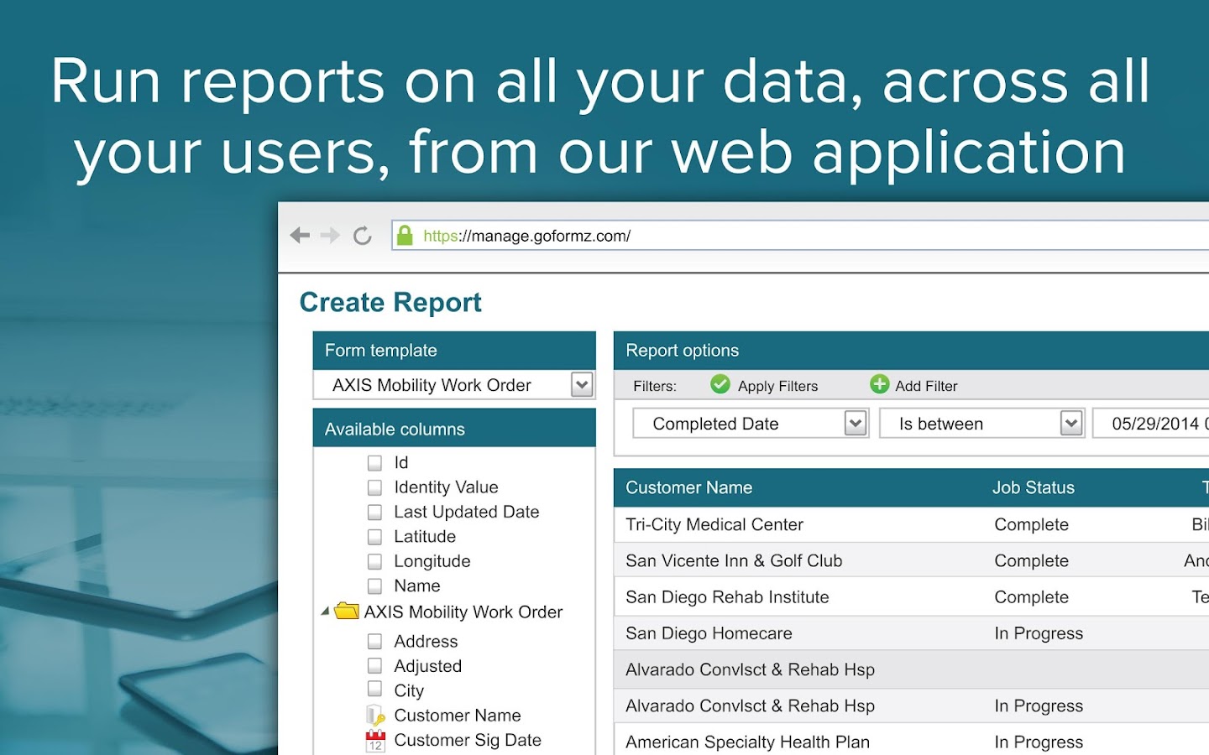Click the Apply Filters link

click(777, 385)
